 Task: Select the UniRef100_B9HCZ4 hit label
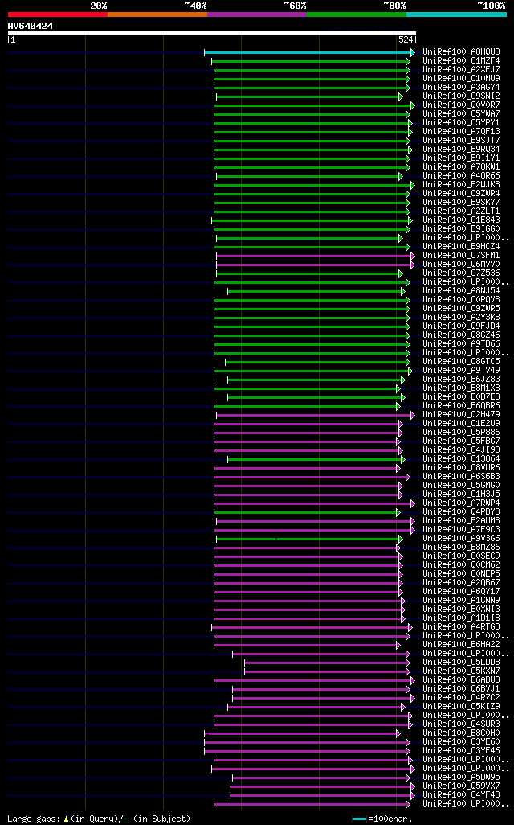pos(462,246)
